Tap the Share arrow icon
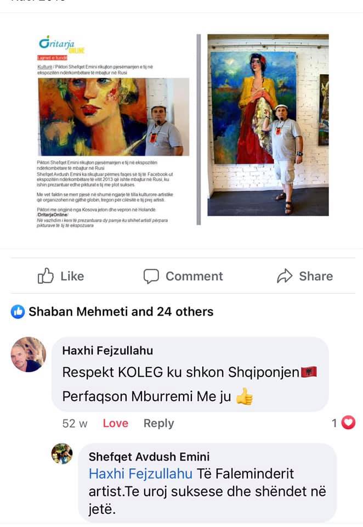Viewport: 363px width, 527px height. coord(285,276)
